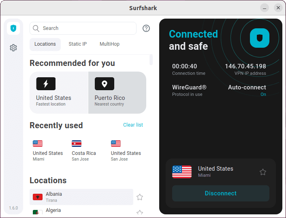The image size is (286, 218).
Task: Select recently used United States San Jose
Action: click(x=126, y=151)
